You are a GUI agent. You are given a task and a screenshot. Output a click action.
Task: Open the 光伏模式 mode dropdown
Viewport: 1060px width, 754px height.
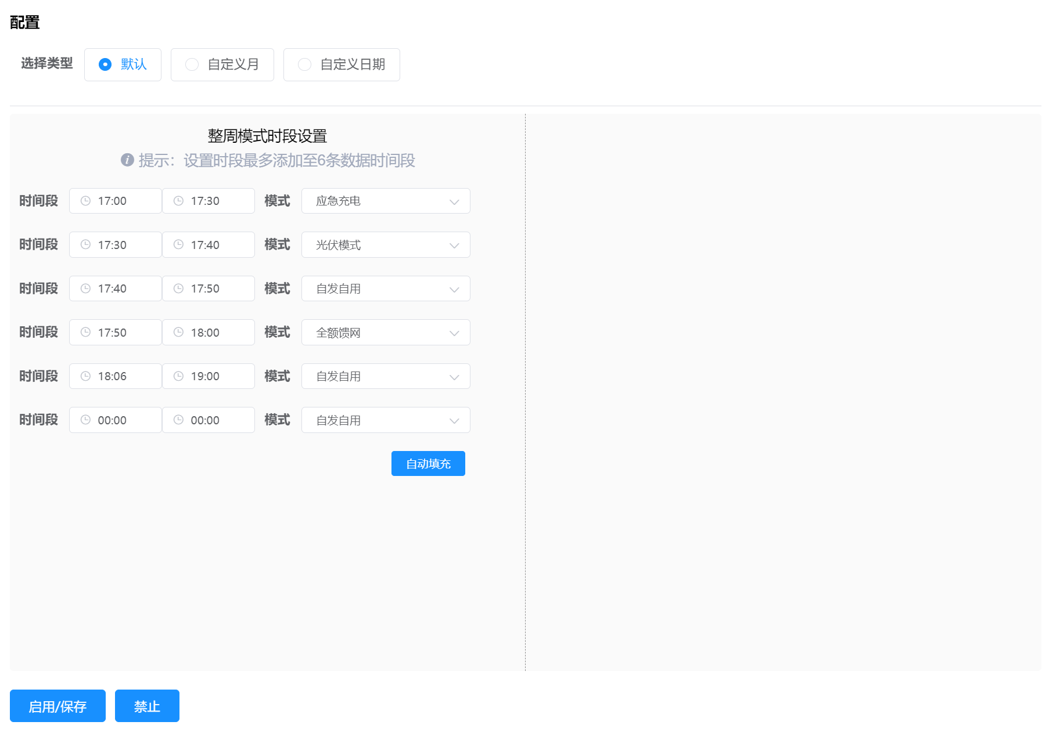click(x=386, y=244)
